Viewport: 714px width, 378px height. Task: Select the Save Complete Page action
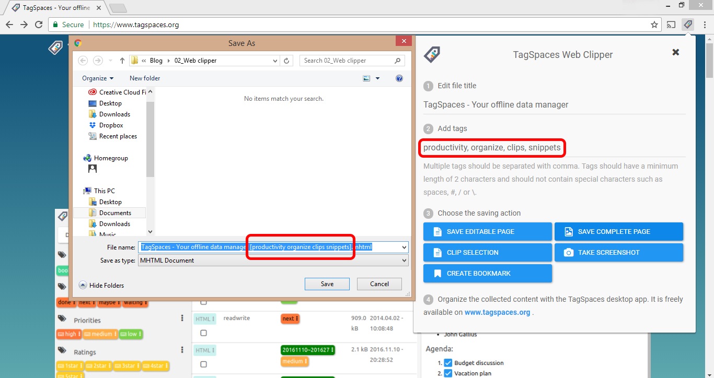[619, 231]
